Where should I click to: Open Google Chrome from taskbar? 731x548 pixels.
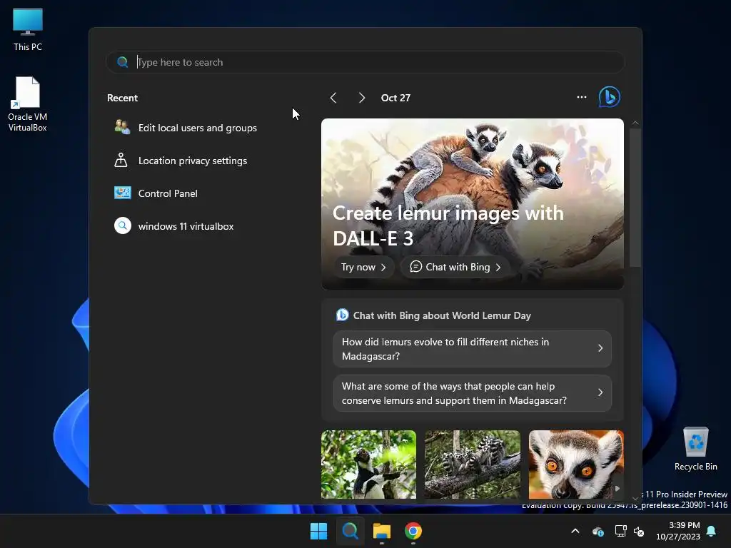pos(413,531)
